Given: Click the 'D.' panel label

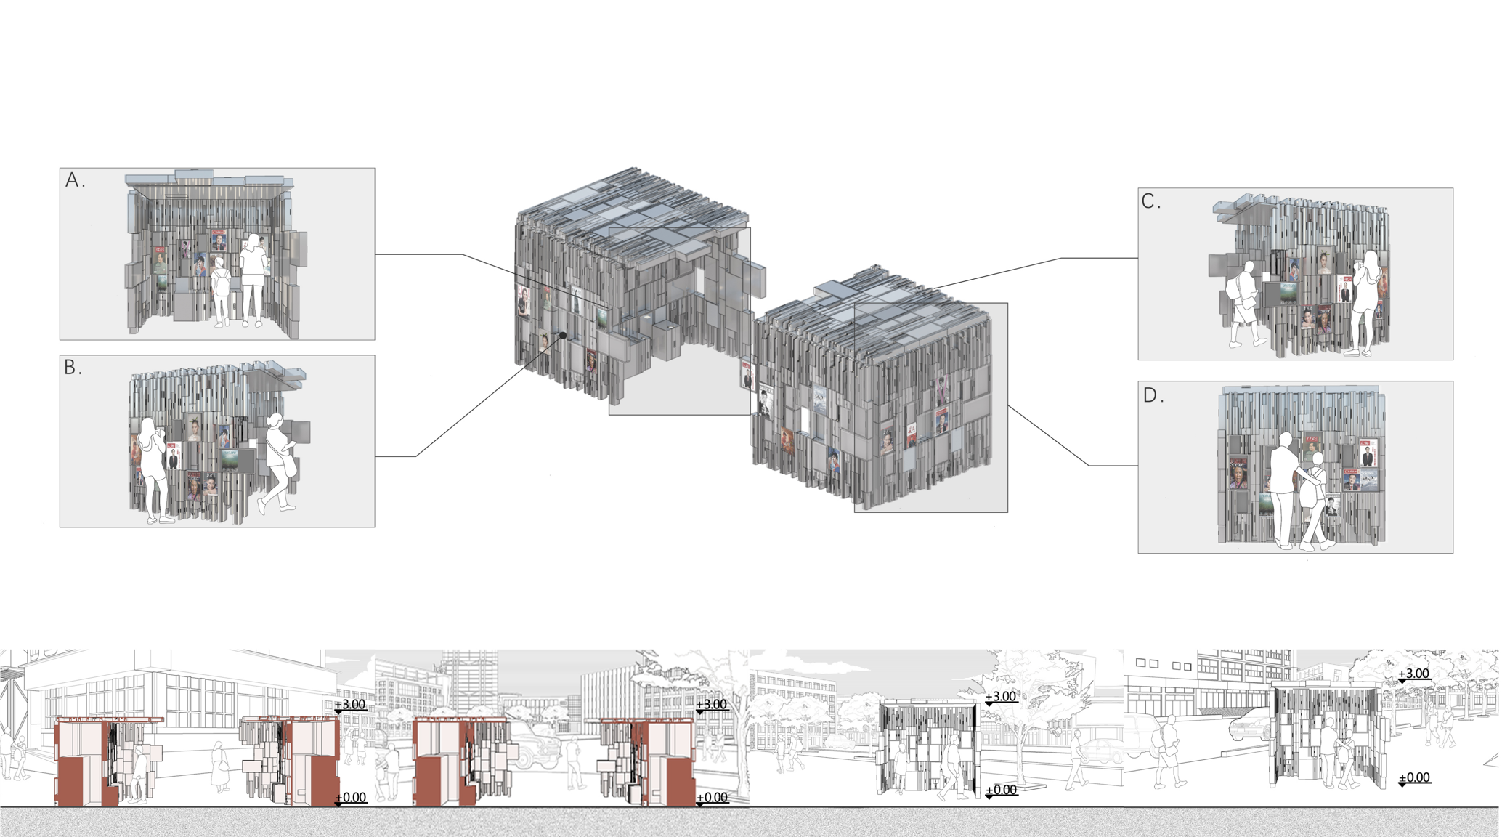Looking at the screenshot, I should (x=1153, y=396).
